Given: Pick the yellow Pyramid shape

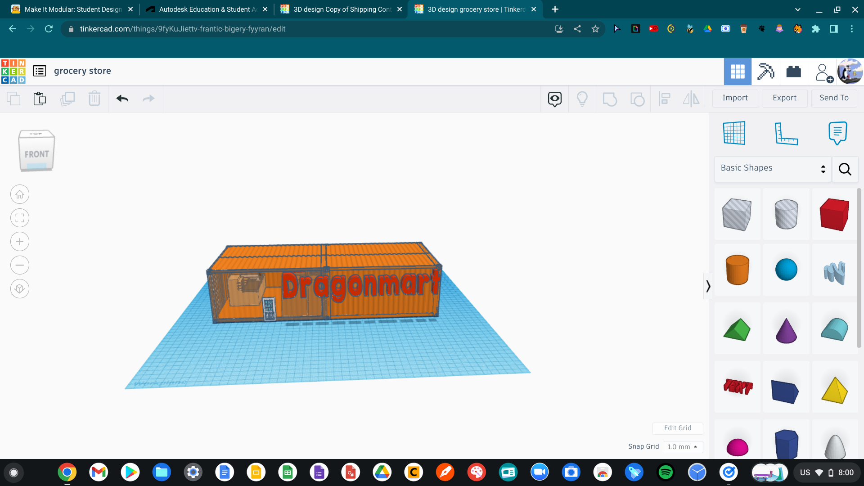Looking at the screenshot, I should pyautogui.click(x=834, y=390).
